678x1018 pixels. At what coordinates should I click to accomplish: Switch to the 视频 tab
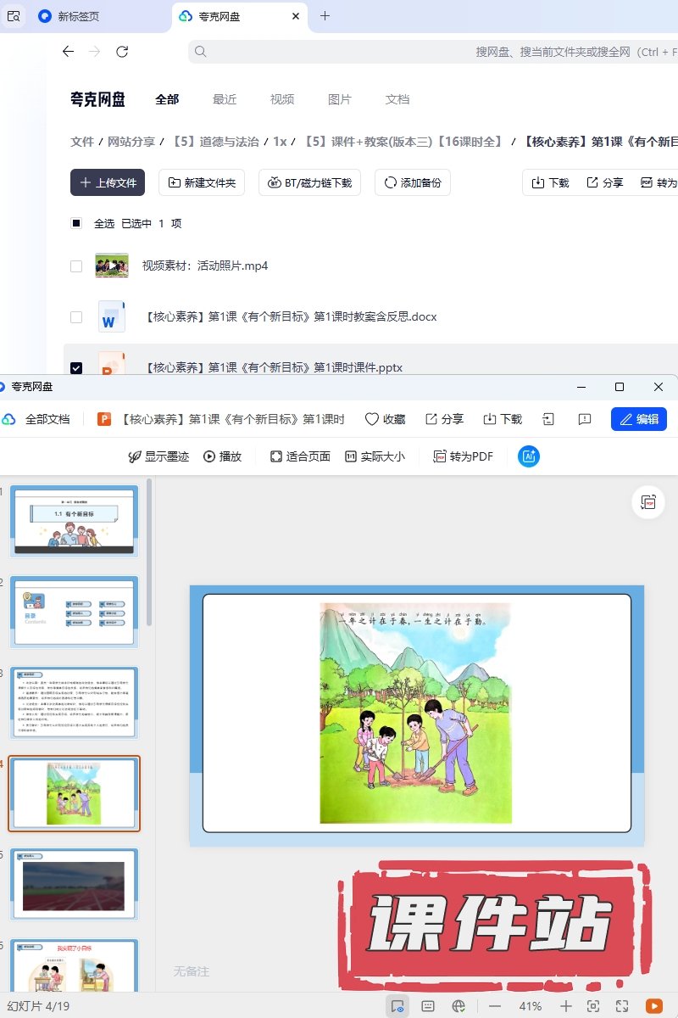282,99
